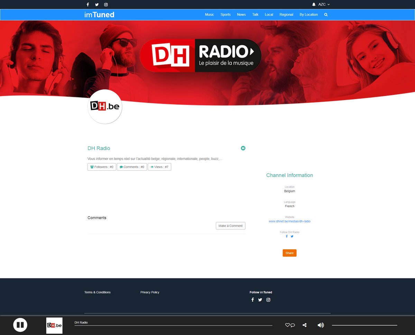This screenshot has height=335, width=415.
Task: Open the News menu item
Action: 241,15
